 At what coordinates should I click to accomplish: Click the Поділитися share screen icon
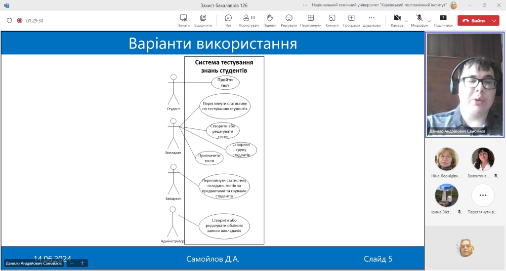[443, 21]
